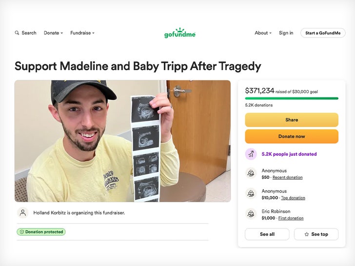
Task: Click the search magnifier icon
Action: coord(17,33)
